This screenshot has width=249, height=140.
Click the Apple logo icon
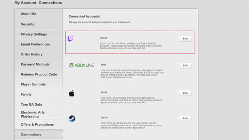(72, 93)
